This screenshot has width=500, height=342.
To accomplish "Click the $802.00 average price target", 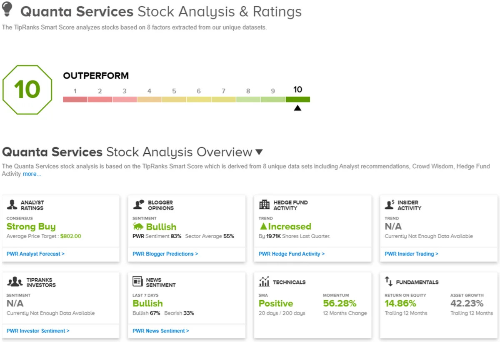I will click(71, 236).
